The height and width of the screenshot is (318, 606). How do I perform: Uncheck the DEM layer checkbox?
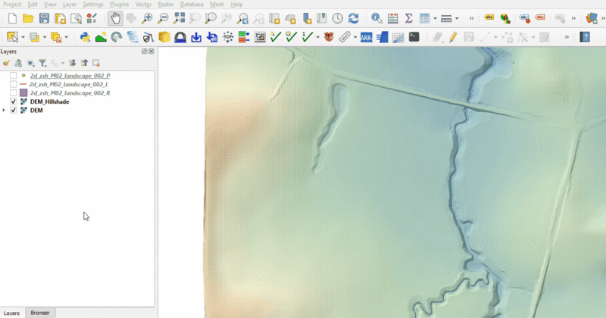pos(14,111)
